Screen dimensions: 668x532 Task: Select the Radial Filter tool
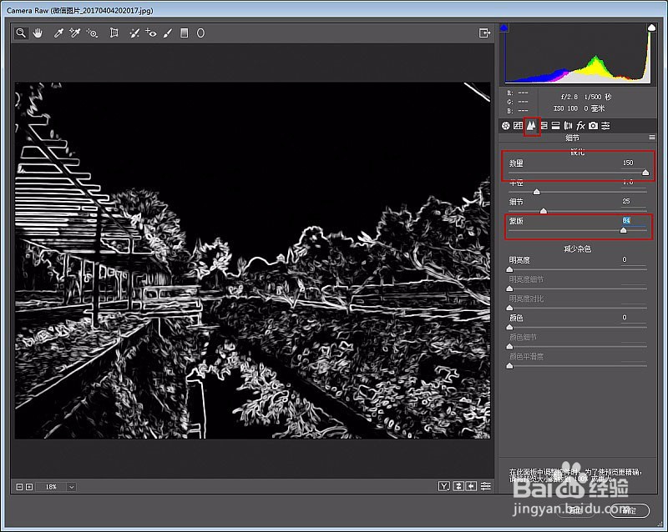pos(200,33)
